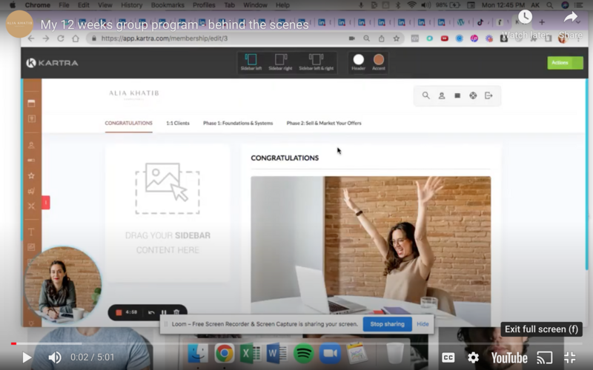The image size is (593, 370).
Task: Toggle closed captions CC button
Action: tap(448, 357)
